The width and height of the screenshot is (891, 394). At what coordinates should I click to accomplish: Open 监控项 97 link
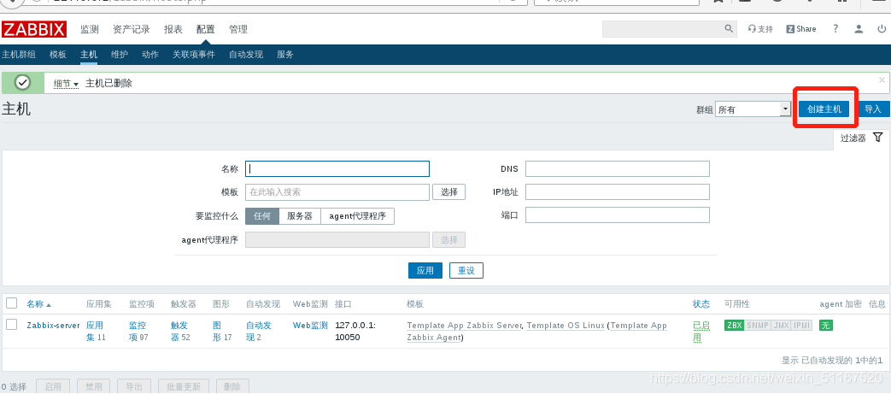(x=138, y=331)
